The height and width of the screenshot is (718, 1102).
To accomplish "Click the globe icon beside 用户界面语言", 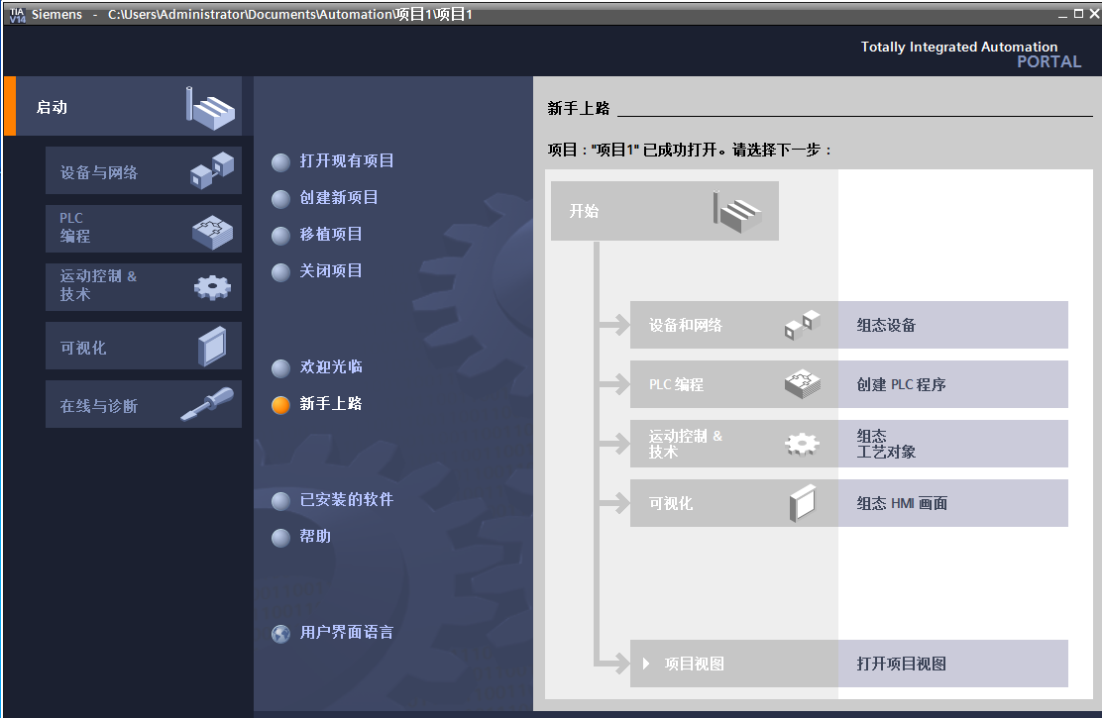I will click(x=280, y=634).
